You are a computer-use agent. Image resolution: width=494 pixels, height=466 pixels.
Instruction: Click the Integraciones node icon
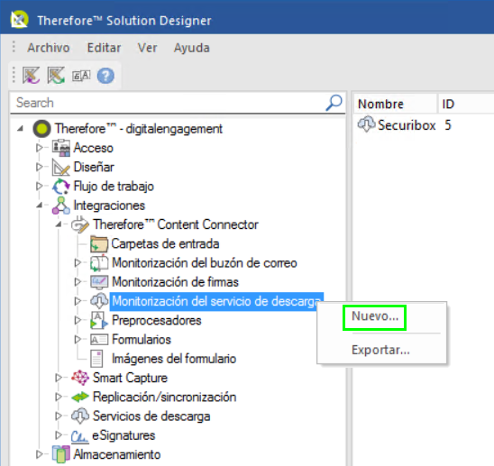(x=60, y=206)
